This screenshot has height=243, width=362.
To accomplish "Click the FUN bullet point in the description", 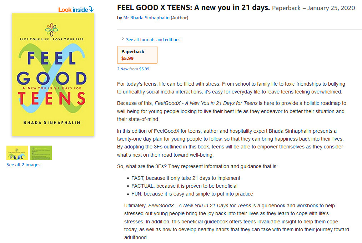I will click(192, 194).
